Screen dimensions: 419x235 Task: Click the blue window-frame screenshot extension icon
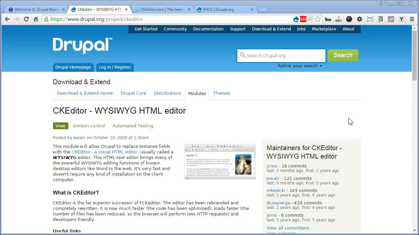(370, 19)
